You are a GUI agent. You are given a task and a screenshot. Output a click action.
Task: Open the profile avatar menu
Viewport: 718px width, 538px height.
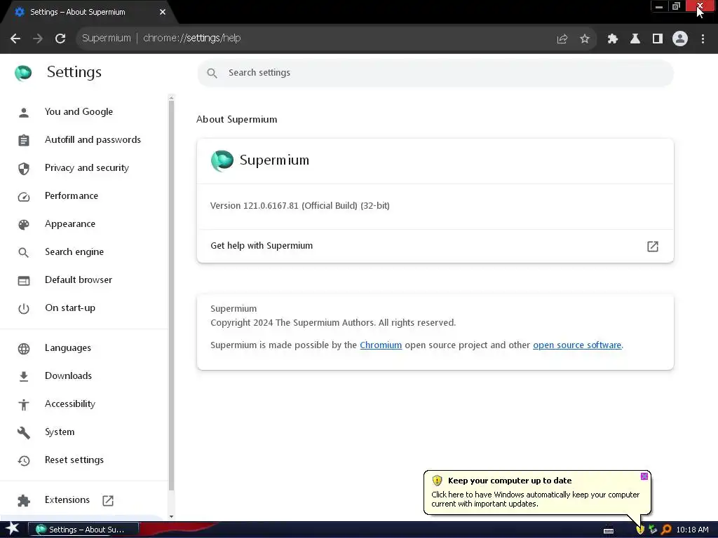680,39
